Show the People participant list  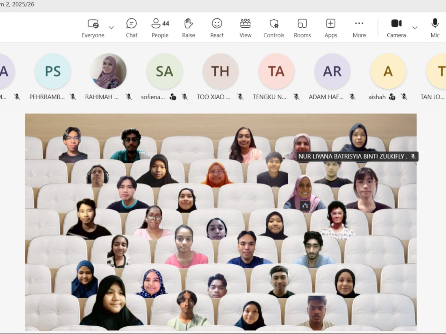160,28
